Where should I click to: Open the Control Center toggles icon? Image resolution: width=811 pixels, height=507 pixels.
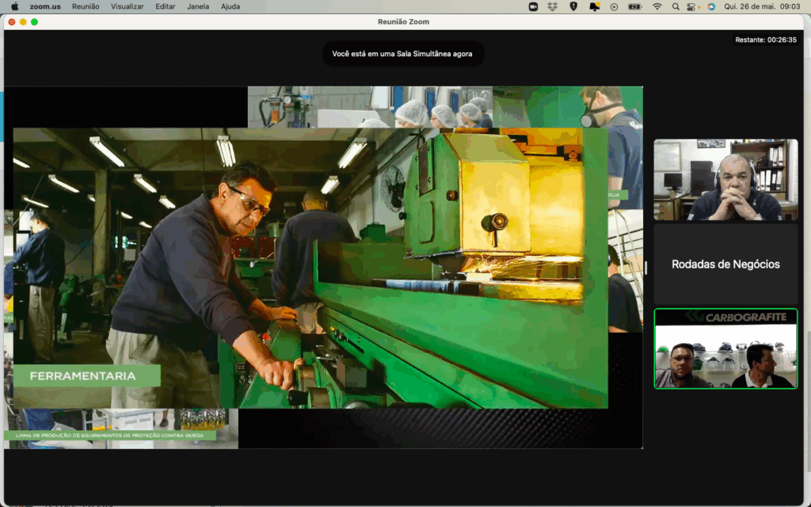point(693,6)
